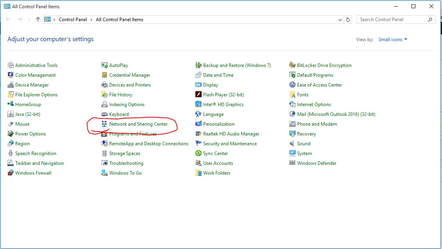Open the Device Manager icon
The image size is (442, 249).
(11, 85)
